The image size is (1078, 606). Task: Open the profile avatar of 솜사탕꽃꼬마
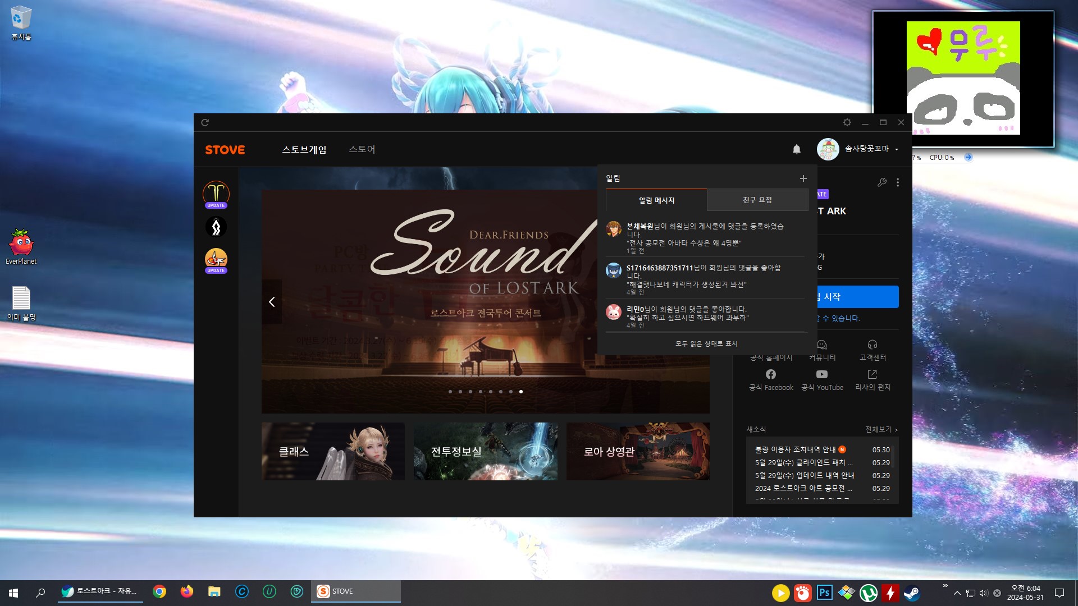pos(828,149)
